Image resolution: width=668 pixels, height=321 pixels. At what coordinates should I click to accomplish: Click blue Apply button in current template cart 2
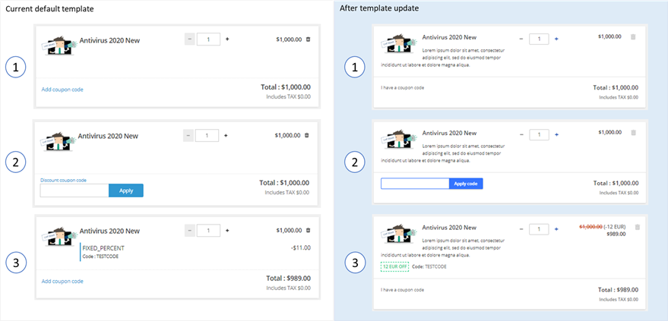tap(126, 190)
